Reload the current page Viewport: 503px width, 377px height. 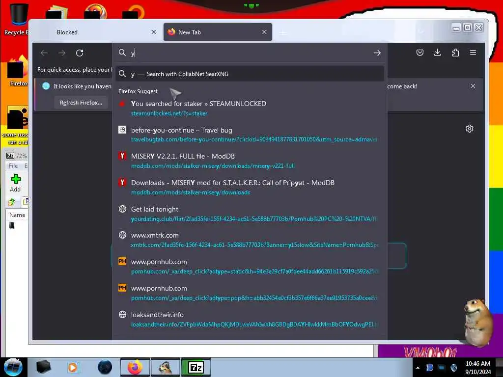pyautogui.click(x=80, y=53)
